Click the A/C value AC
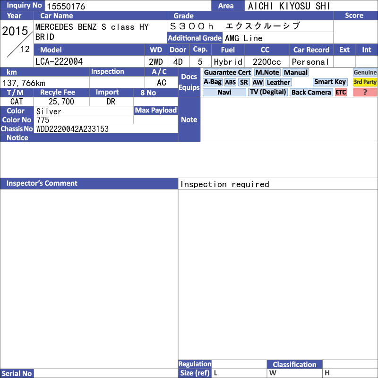This screenshot has height=378, width=378. [162, 82]
